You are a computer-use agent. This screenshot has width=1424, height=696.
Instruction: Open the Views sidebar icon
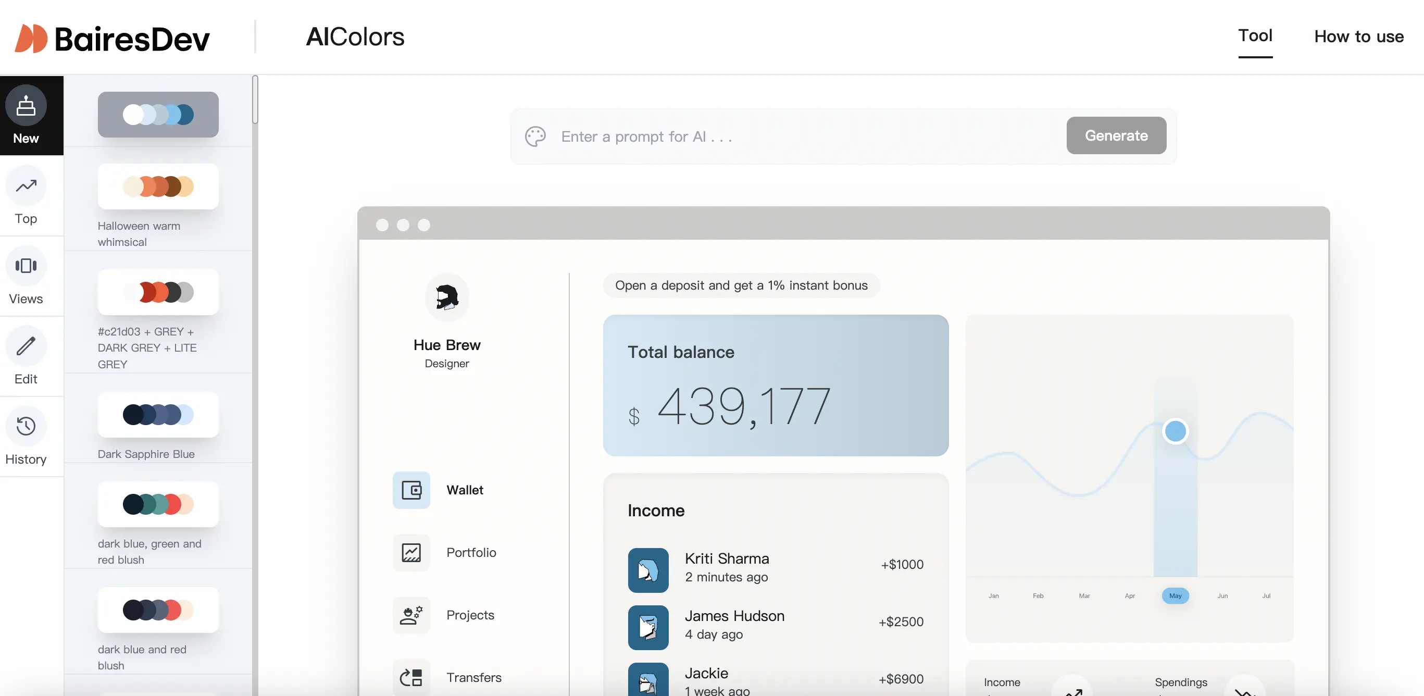click(26, 266)
